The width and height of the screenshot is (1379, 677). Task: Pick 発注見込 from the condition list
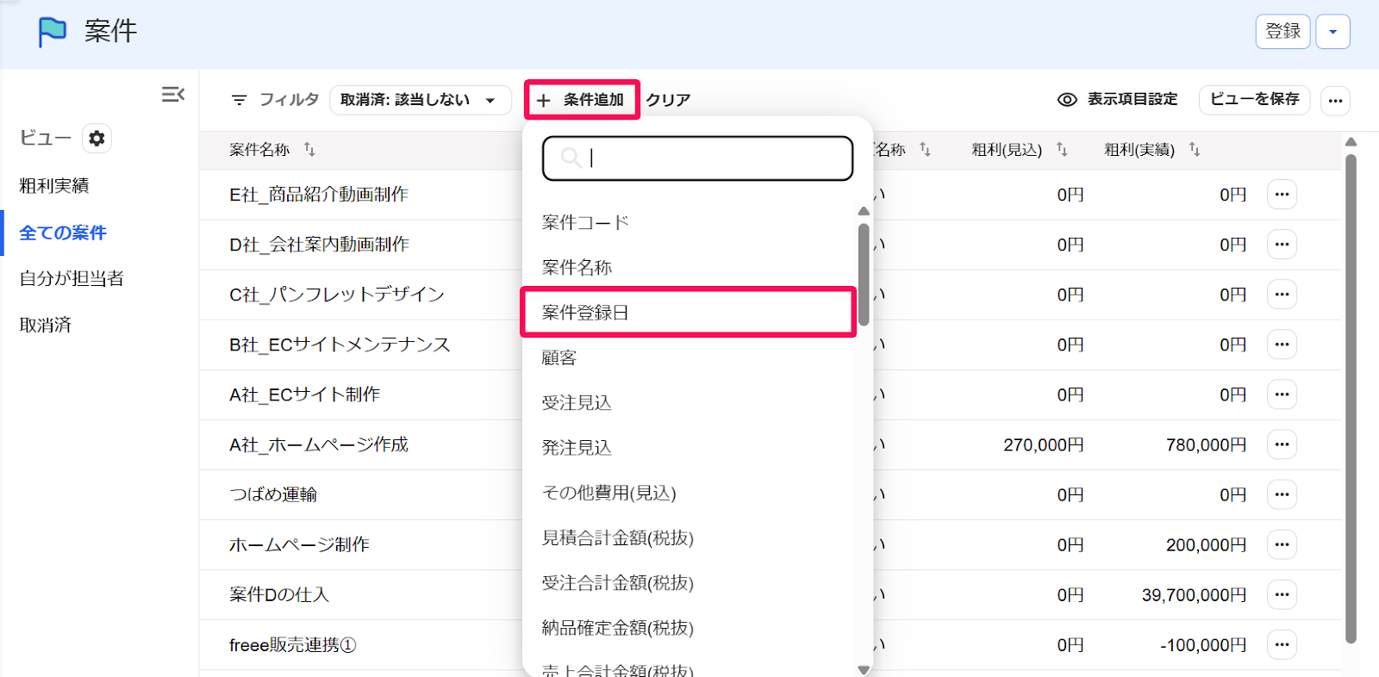click(x=577, y=447)
